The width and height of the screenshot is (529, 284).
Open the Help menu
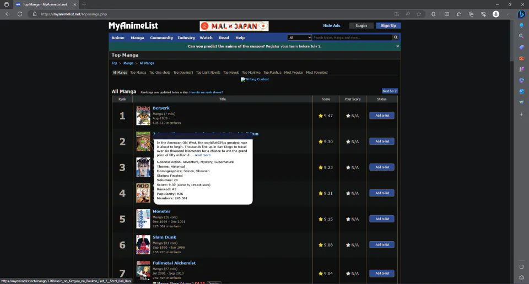[240, 38]
